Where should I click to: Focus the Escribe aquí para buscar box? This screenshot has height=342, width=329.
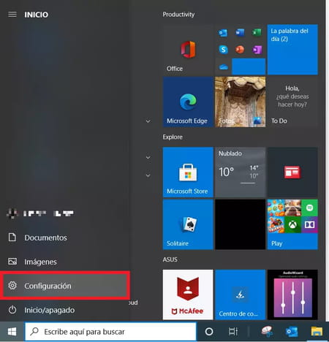click(110, 332)
